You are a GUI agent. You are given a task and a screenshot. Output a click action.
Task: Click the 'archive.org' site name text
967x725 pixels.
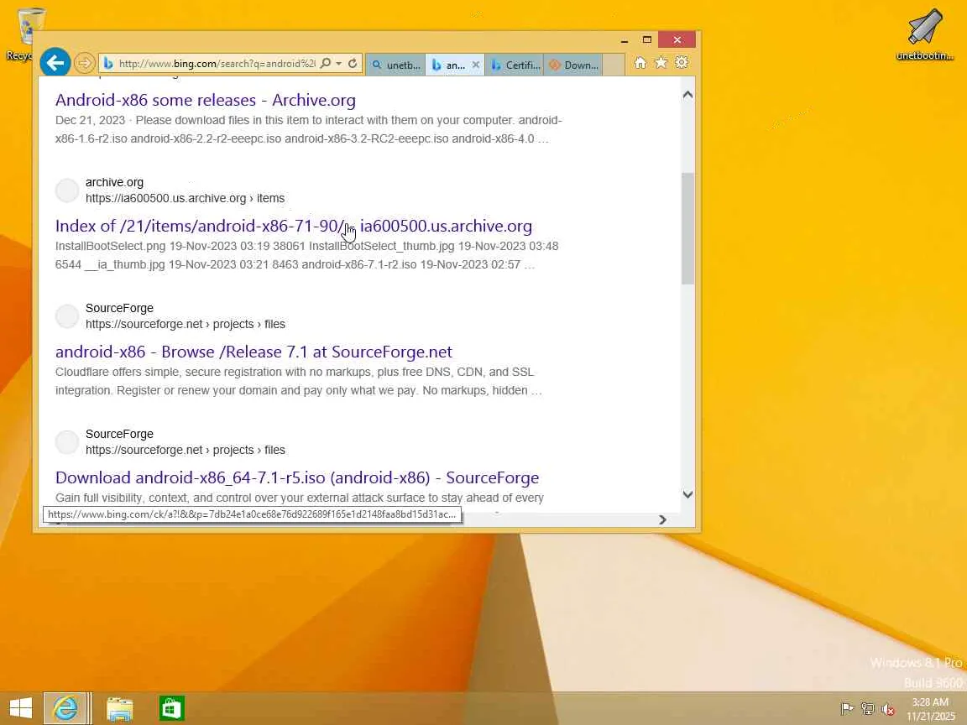pyautogui.click(x=114, y=182)
